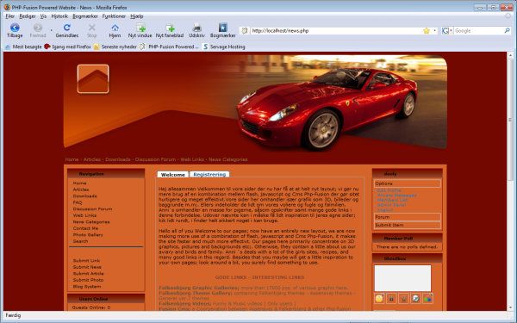Click the Stop loading button
The height and width of the screenshot is (323, 517).
(92, 30)
